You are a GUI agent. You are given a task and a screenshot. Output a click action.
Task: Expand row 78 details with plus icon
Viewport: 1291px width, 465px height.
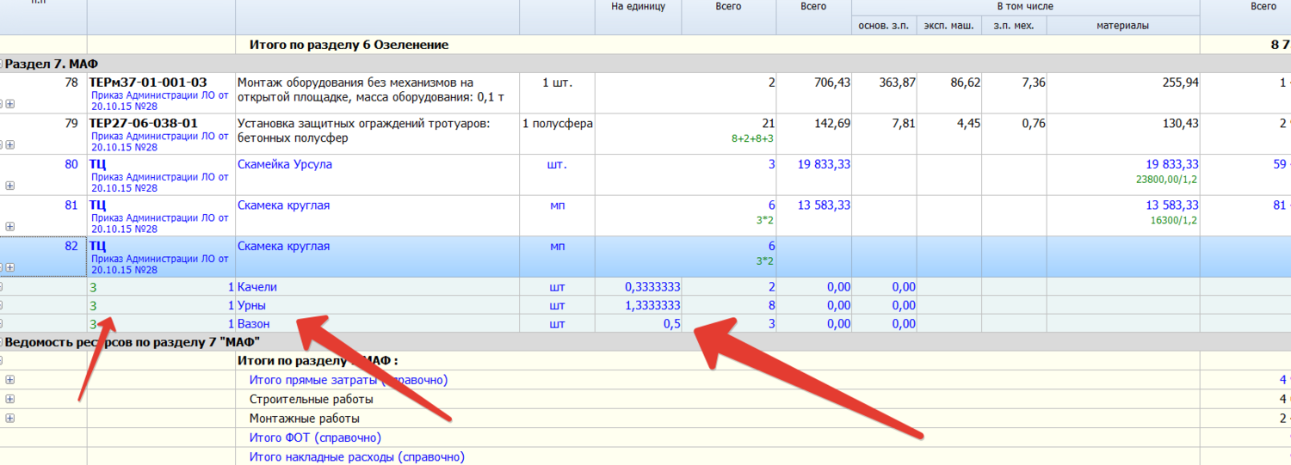[10, 104]
